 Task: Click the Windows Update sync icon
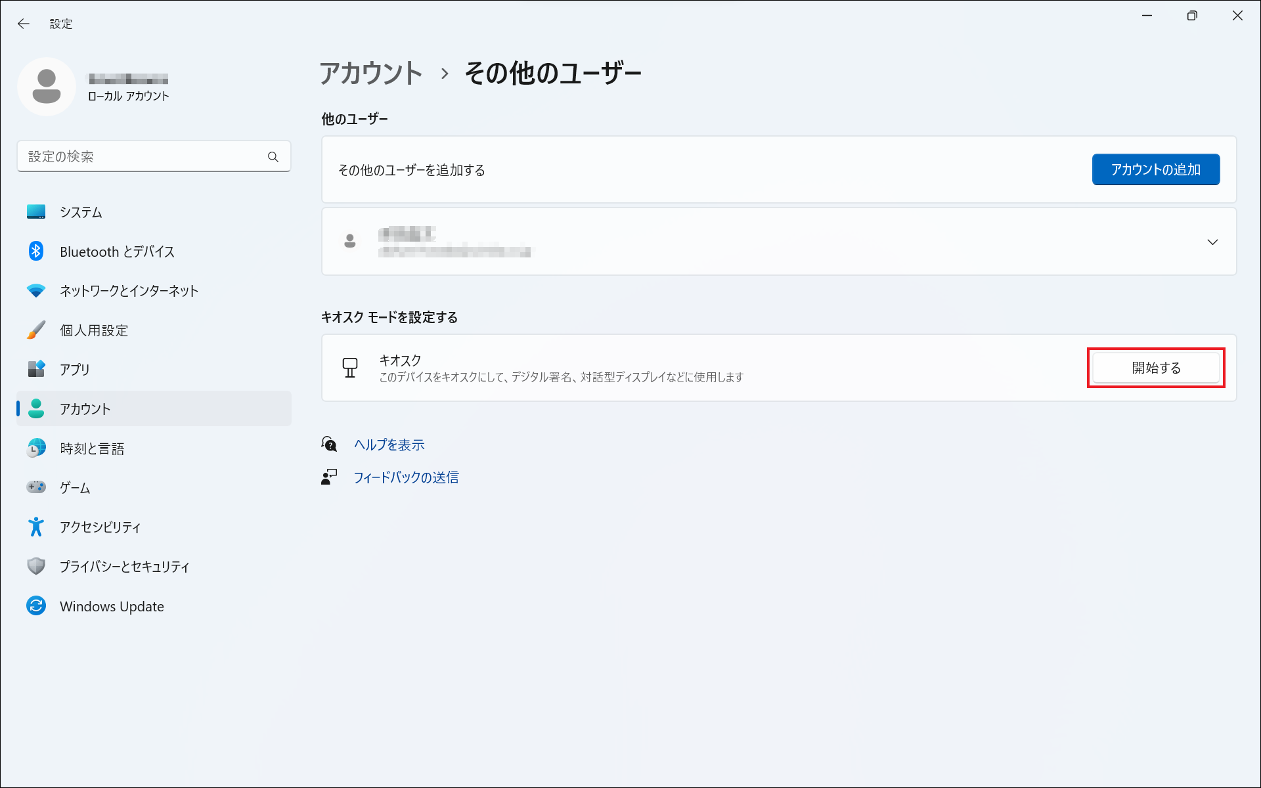pyautogui.click(x=36, y=605)
